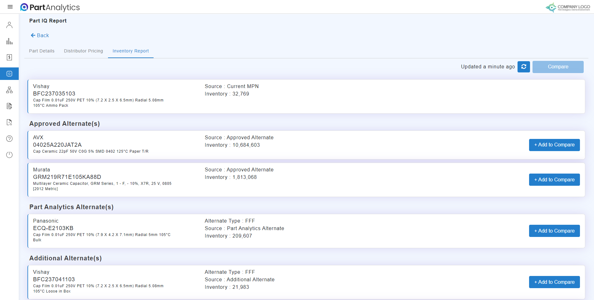This screenshot has width=594, height=300.
Task: Open the hierarchy tree sidebar icon
Action: coord(9,90)
